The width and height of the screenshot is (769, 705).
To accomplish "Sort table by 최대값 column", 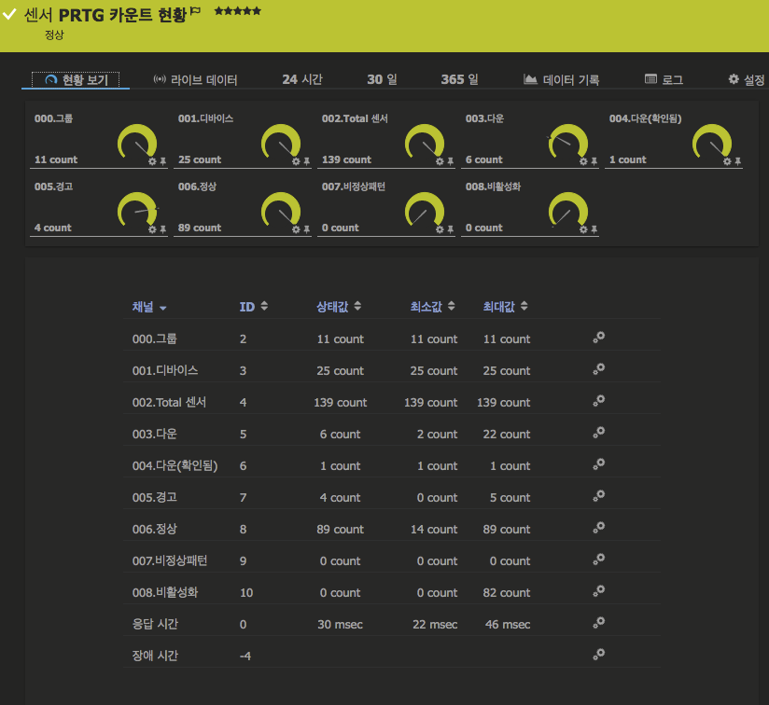I will point(505,307).
